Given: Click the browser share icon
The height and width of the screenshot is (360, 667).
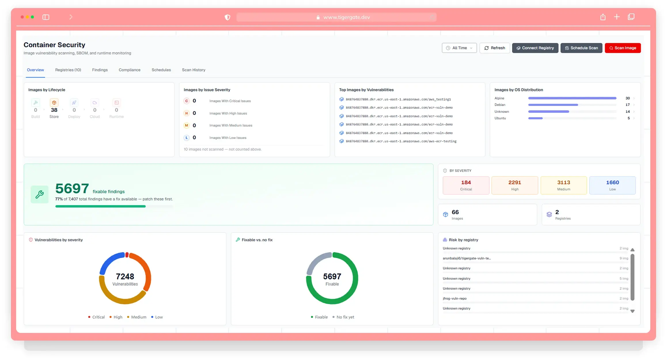Looking at the screenshot, I should pyautogui.click(x=603, y=17).
